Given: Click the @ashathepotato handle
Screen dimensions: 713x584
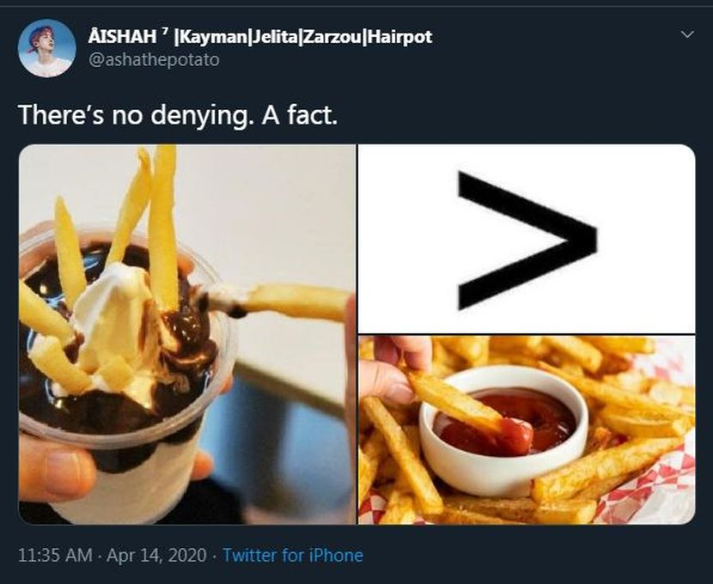Looking at the screenshot, I should pyautogui.click(x=154, y=59).
